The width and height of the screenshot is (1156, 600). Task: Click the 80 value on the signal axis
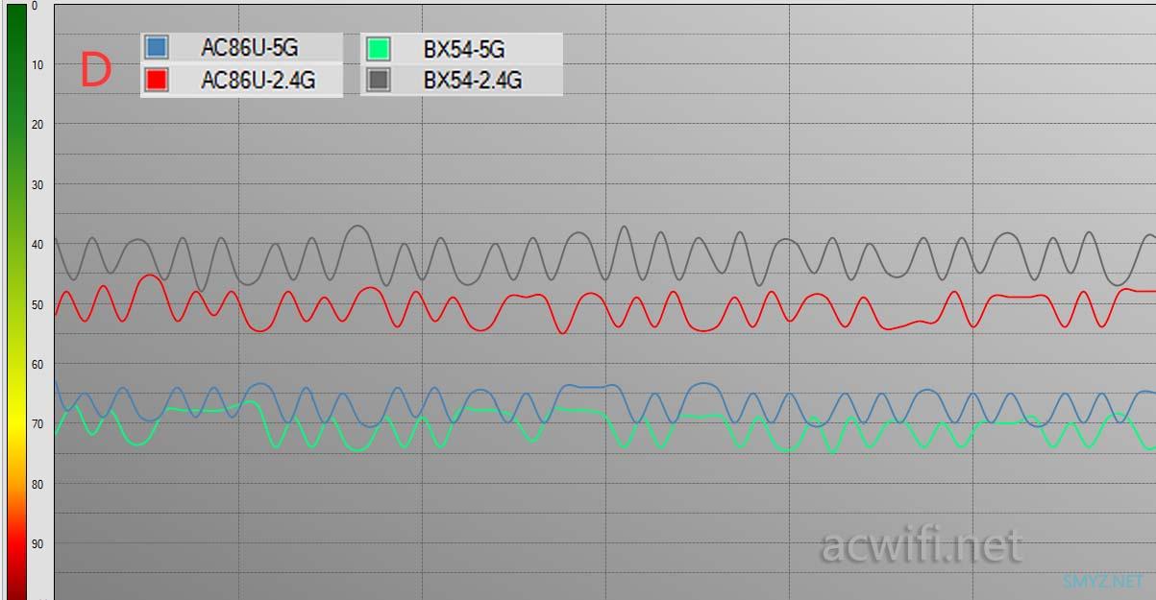tap(37, 485)
